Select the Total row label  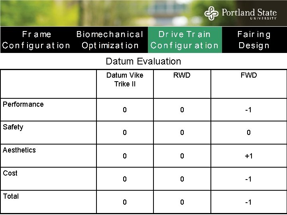[x=11, y=196]
